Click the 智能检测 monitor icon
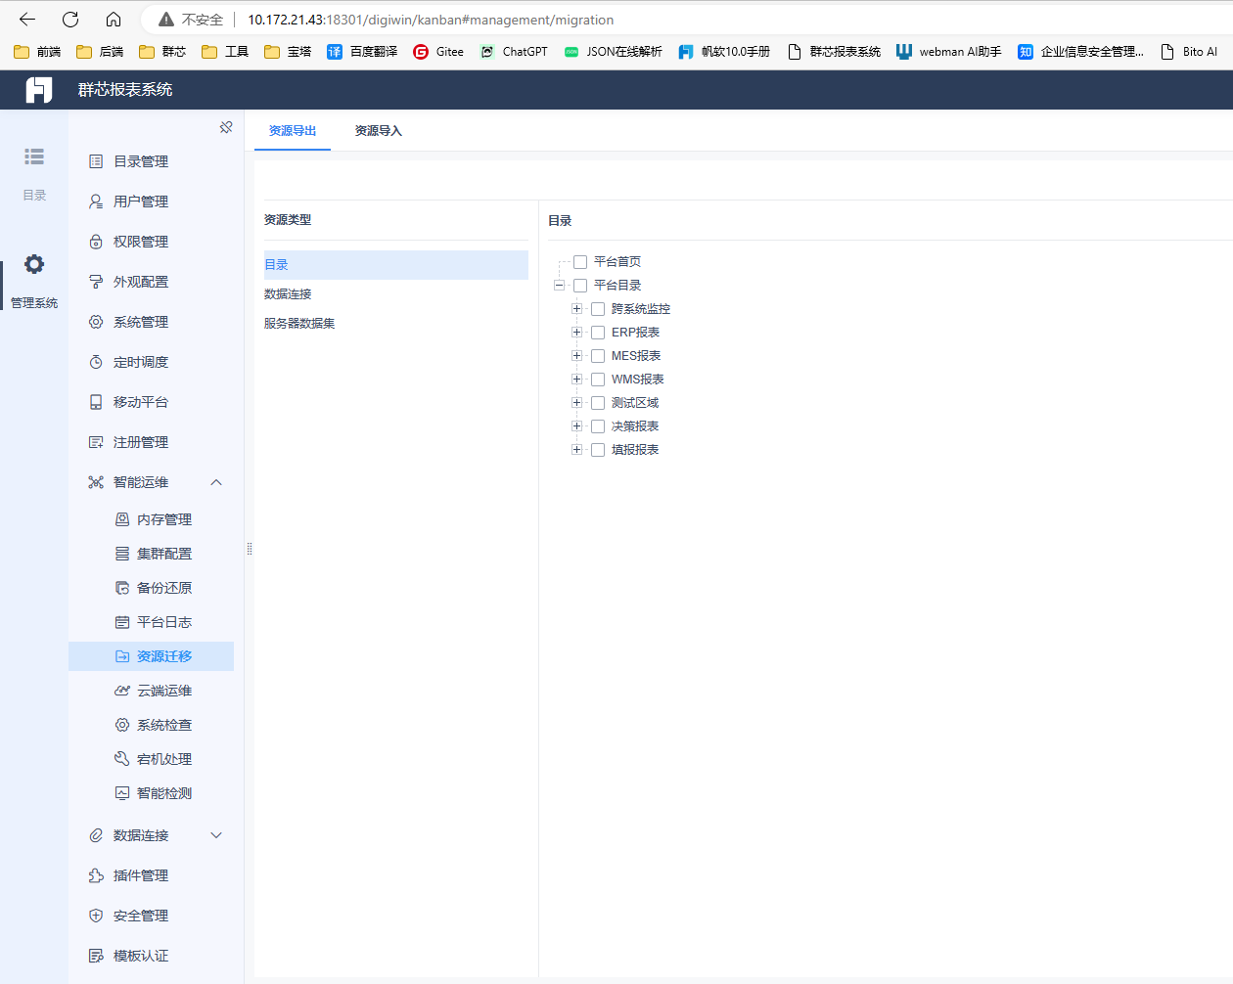The width and height of the screenshot is (1233, 984). point(122,793)
